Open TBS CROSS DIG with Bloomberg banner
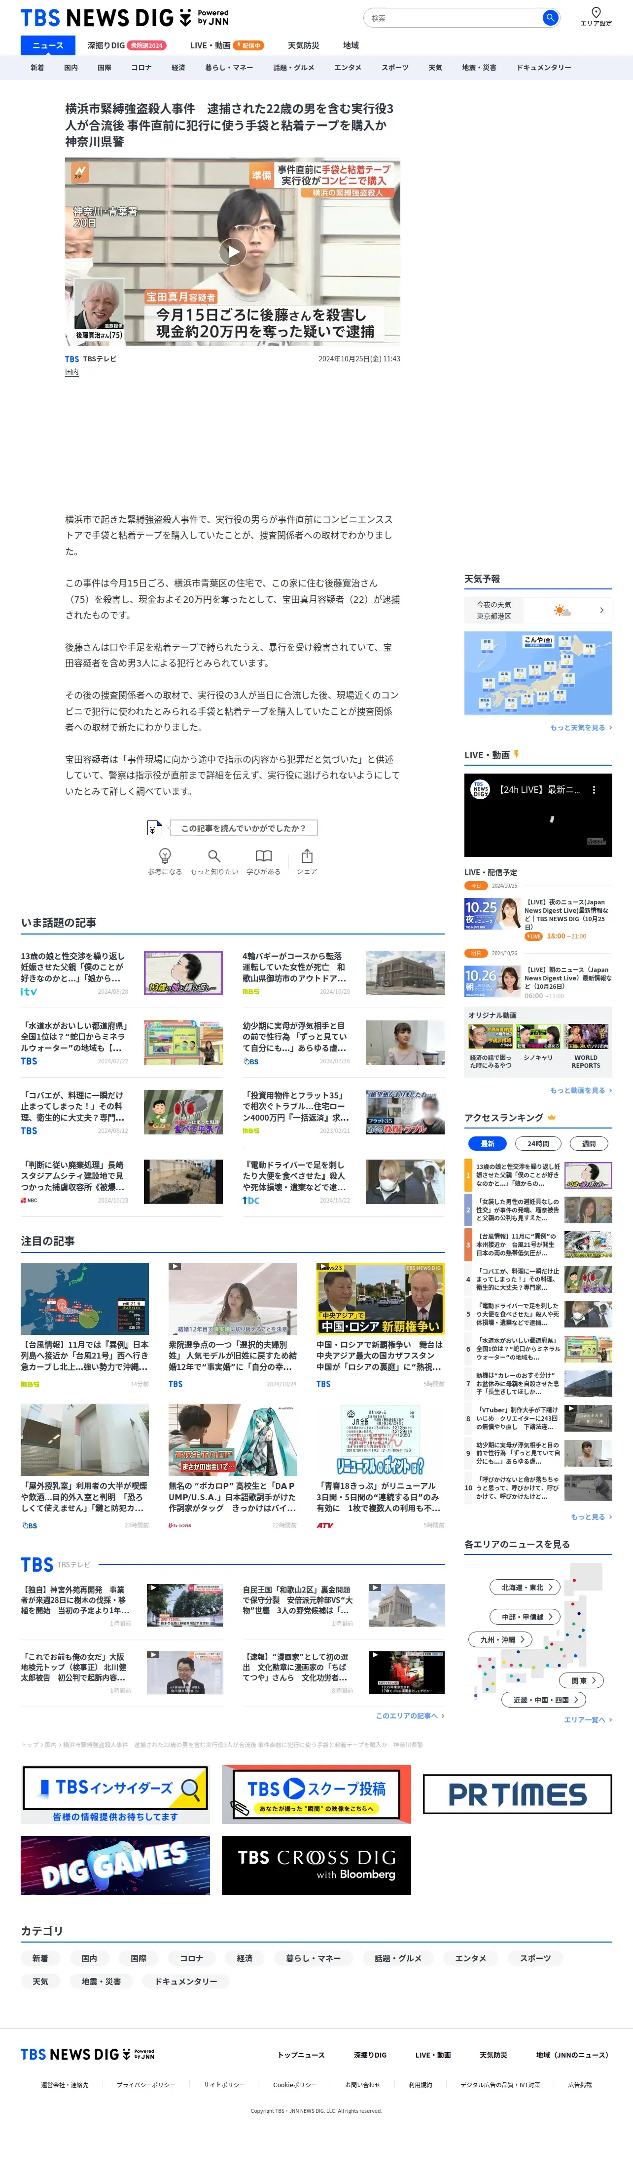The image size is (633, 2180). (x=316, y=1865)
